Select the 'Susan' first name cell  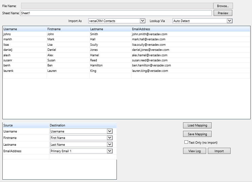pos(68,60)
